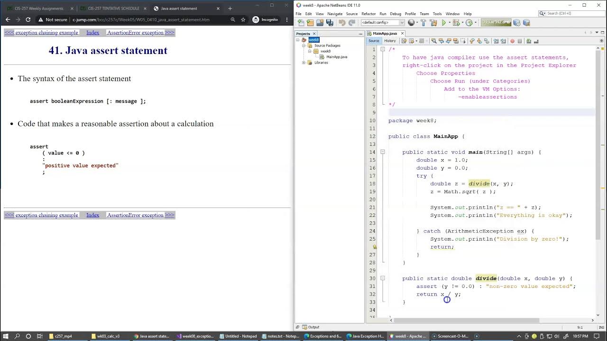Fold the comment block at line 1

pos(383,49)
